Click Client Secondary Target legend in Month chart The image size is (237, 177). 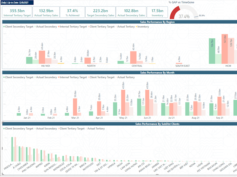pyautogui.click(x=18, y=77)
